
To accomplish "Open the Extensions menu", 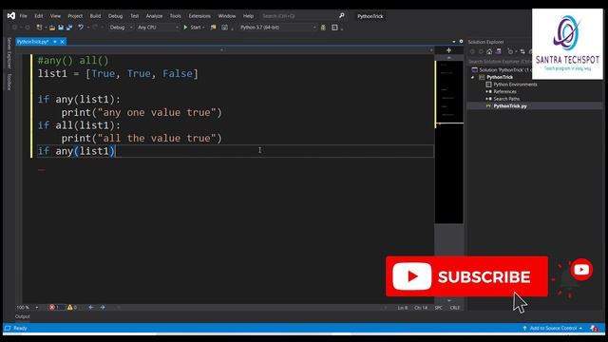I will 199,16.
